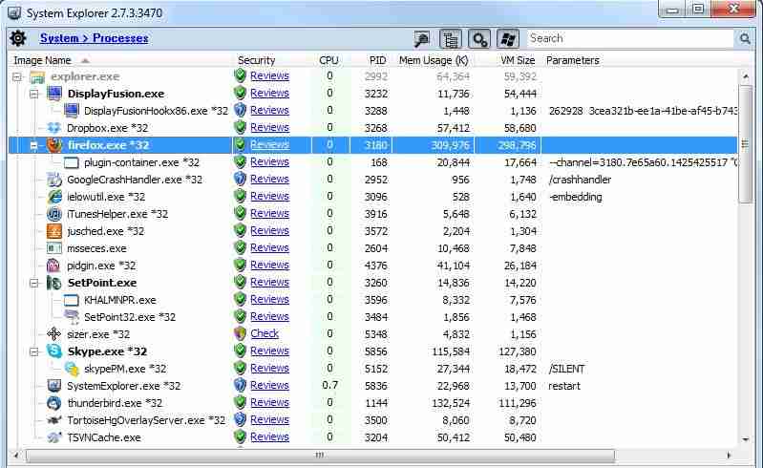The image size is (763, 468).
Task: Sort by the CPU column header
Action: [x=329, y=60]
